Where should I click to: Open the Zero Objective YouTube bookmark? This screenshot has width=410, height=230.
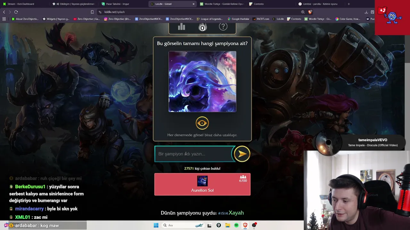[x=86, y=19]
